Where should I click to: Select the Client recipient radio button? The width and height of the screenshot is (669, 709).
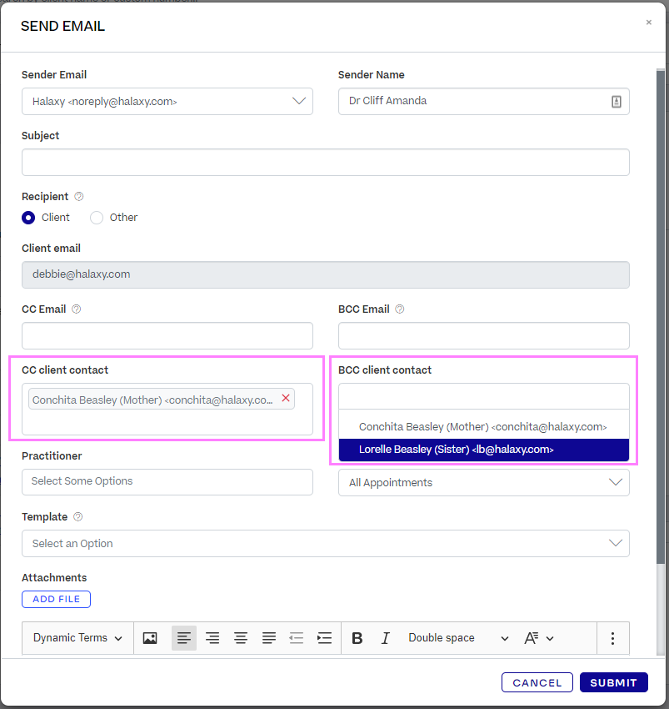click(28, 218)
